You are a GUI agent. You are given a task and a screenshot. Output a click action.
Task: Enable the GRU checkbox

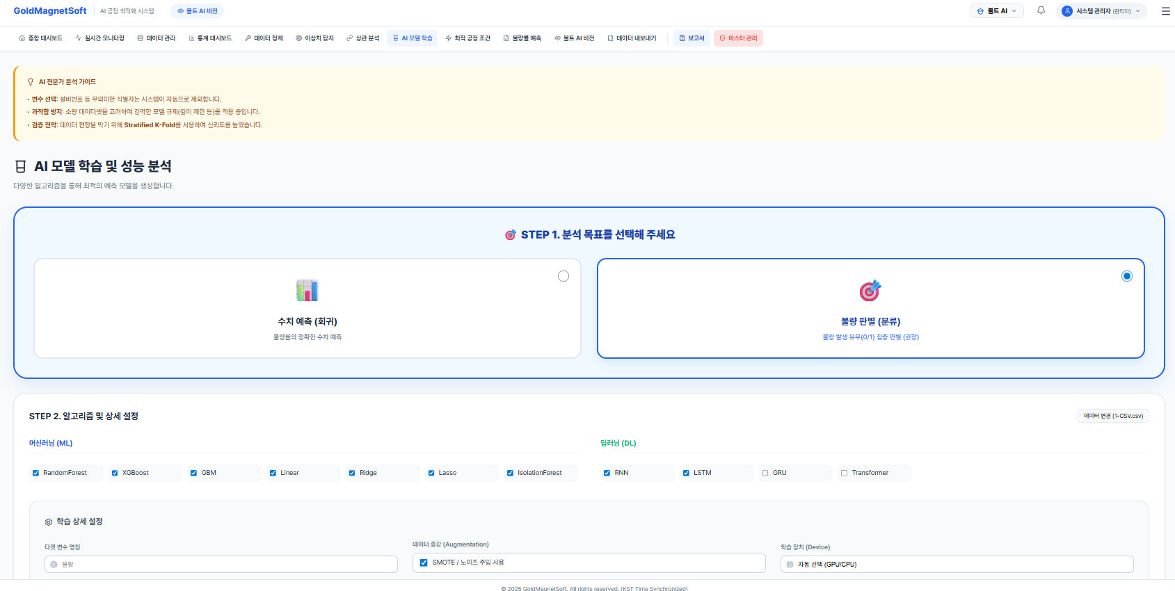coord(765,473)
